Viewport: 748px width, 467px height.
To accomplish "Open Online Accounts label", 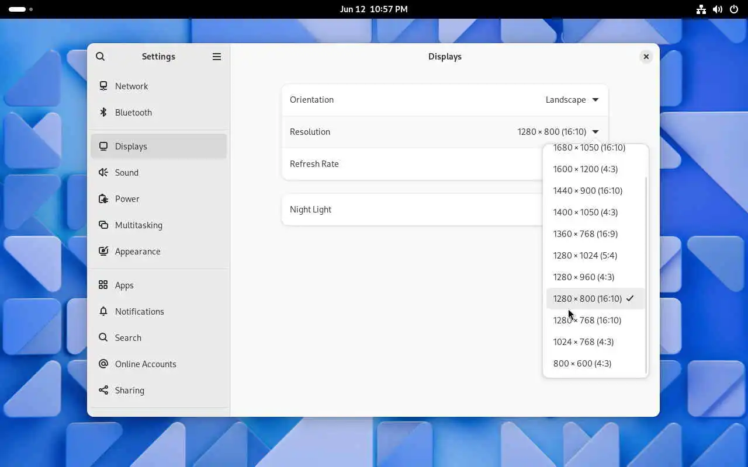I will click(x=146, y=364).
